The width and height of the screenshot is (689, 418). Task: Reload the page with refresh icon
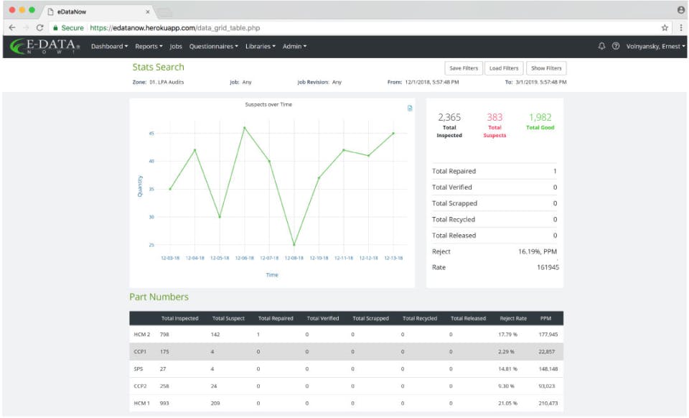(39, 27)
